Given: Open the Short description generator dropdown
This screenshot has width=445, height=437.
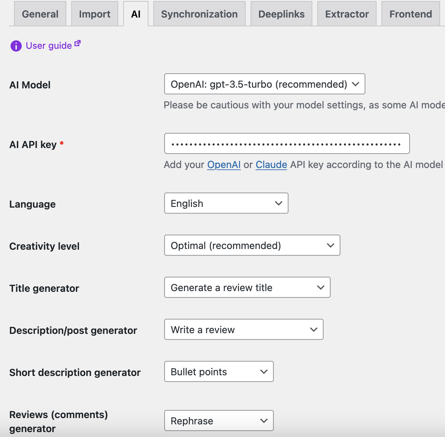Looking at the screenshot, I should click(219, 372).
